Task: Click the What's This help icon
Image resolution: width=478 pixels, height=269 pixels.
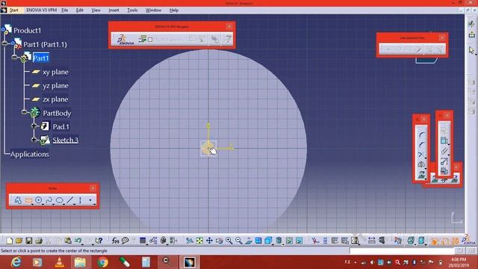Action: pos(99,241)
